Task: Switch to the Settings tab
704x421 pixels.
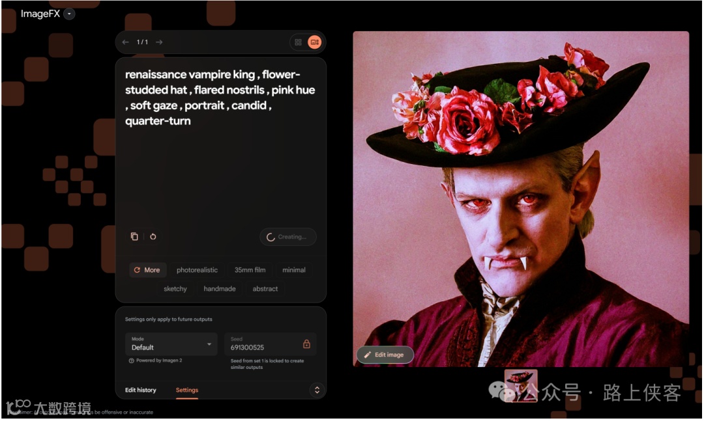Action: pyautogui.click(x=187, y=390)
